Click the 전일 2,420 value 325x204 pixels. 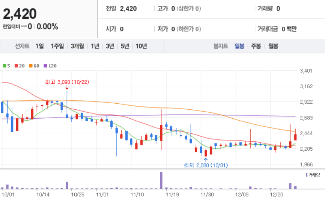[128, 9]
